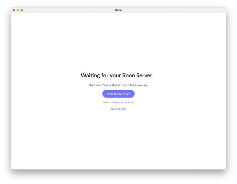Maximize the Roon window with green button

click(22, 10)
